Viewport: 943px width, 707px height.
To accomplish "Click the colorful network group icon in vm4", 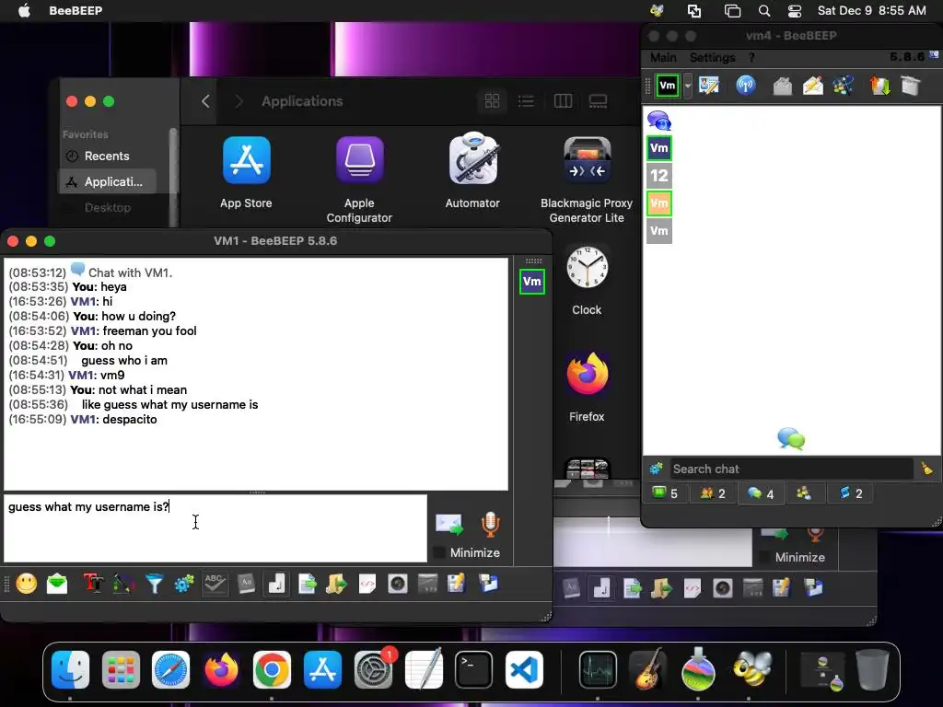I will pos(844,86).
